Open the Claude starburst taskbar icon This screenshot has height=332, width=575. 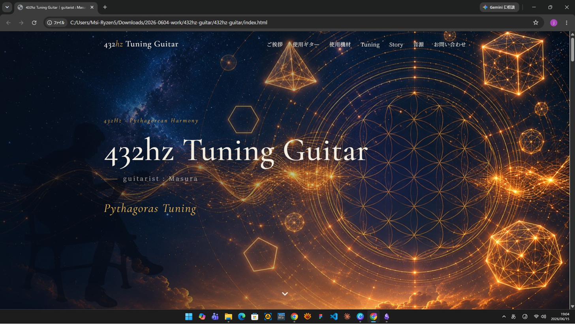pos(347,317)
